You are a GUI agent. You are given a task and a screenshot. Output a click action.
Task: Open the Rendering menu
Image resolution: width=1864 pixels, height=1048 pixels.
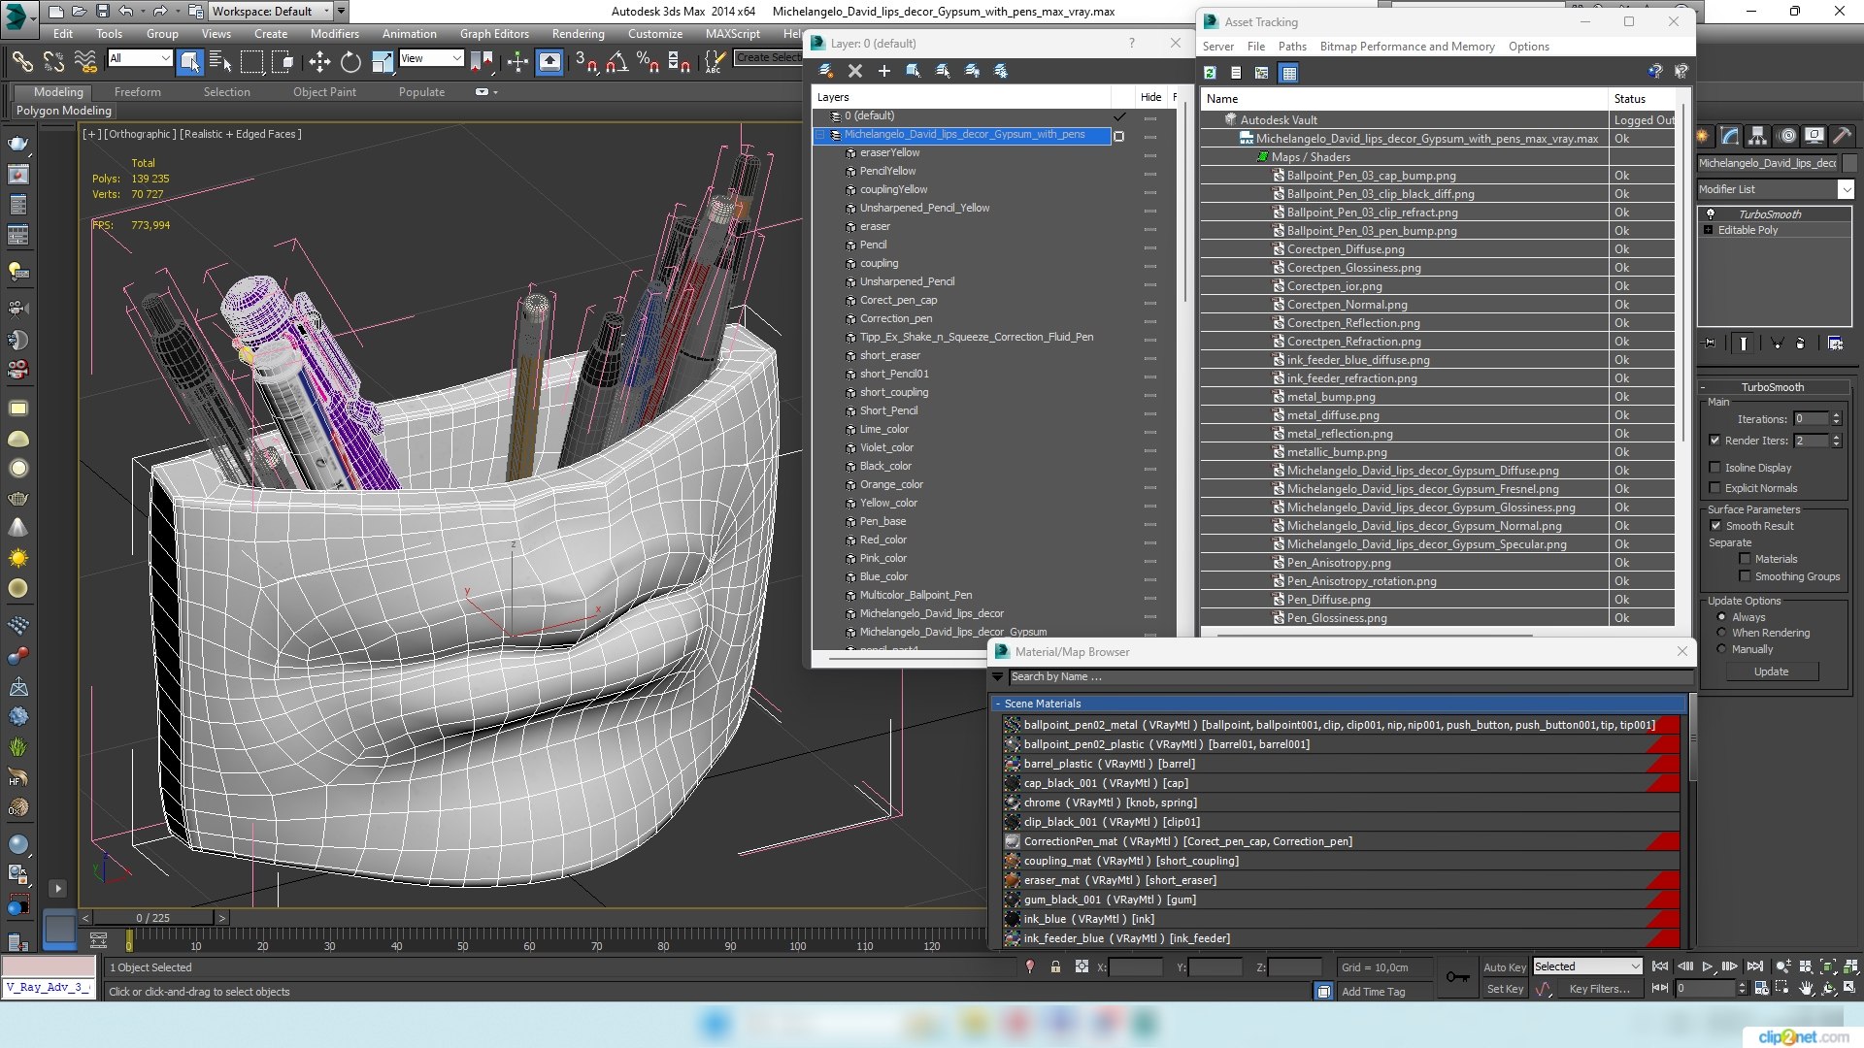tap(578, 34)
